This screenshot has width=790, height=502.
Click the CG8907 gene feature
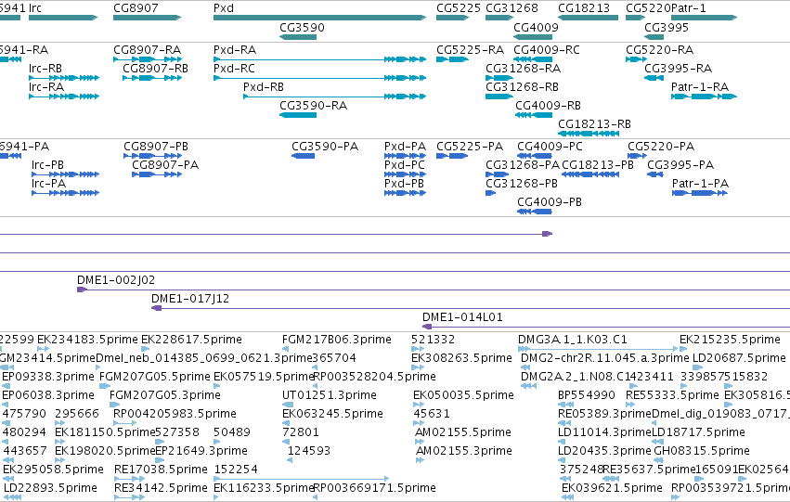[147, 18]
